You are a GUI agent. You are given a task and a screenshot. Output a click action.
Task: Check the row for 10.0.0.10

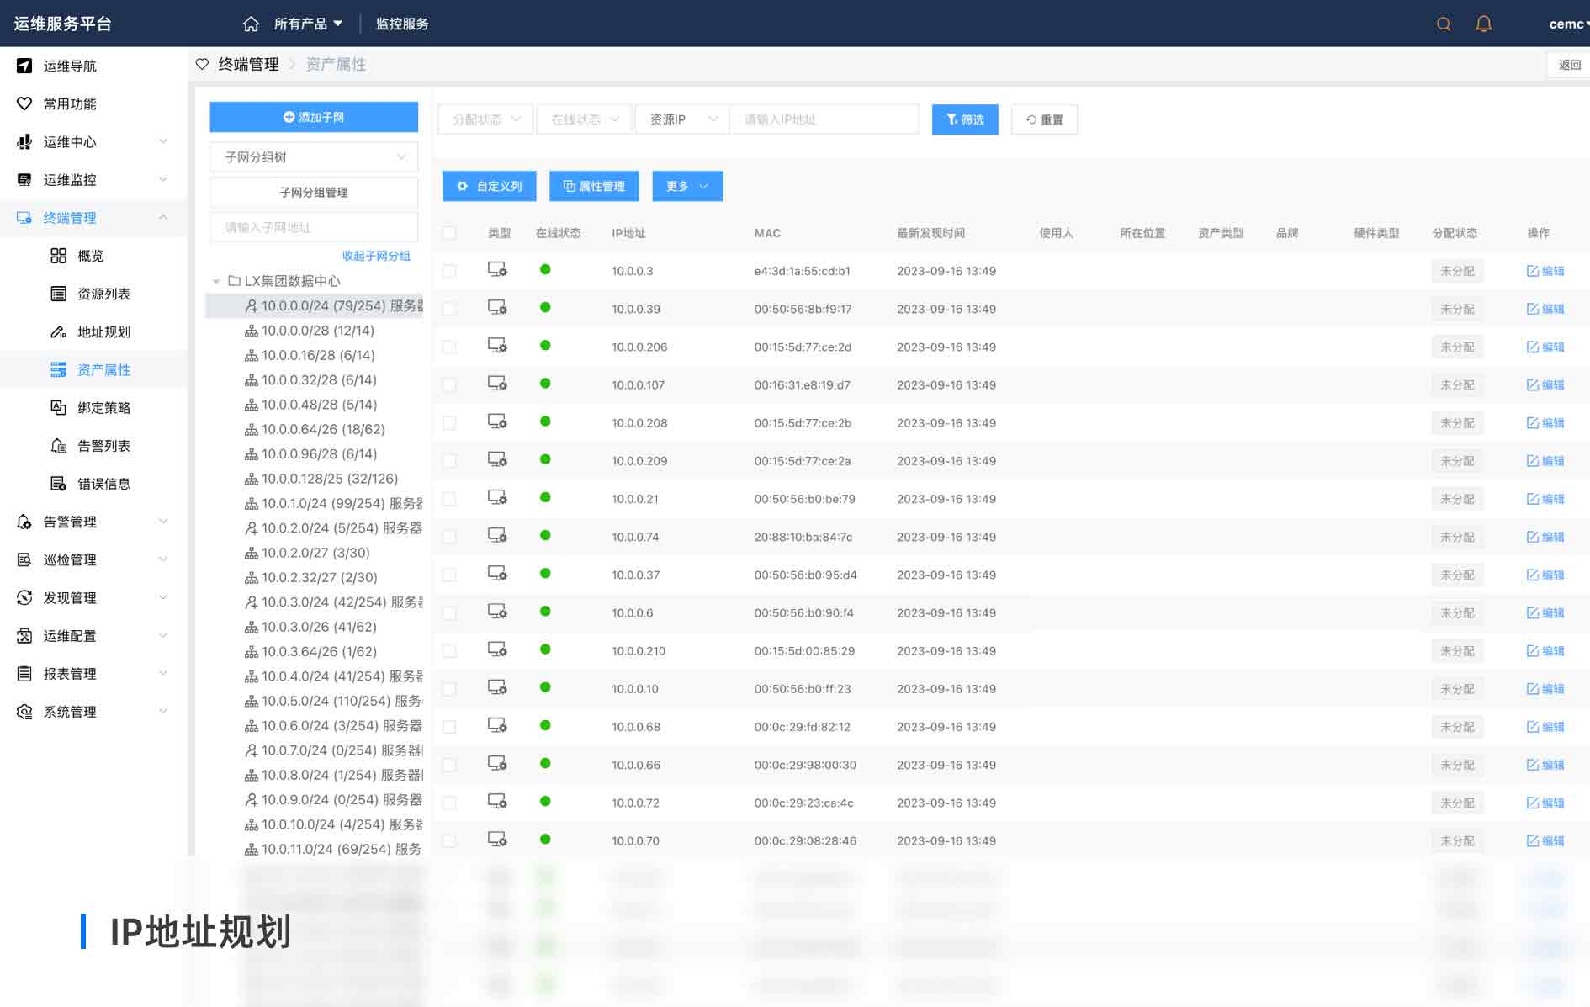click(x=449, y=689)
